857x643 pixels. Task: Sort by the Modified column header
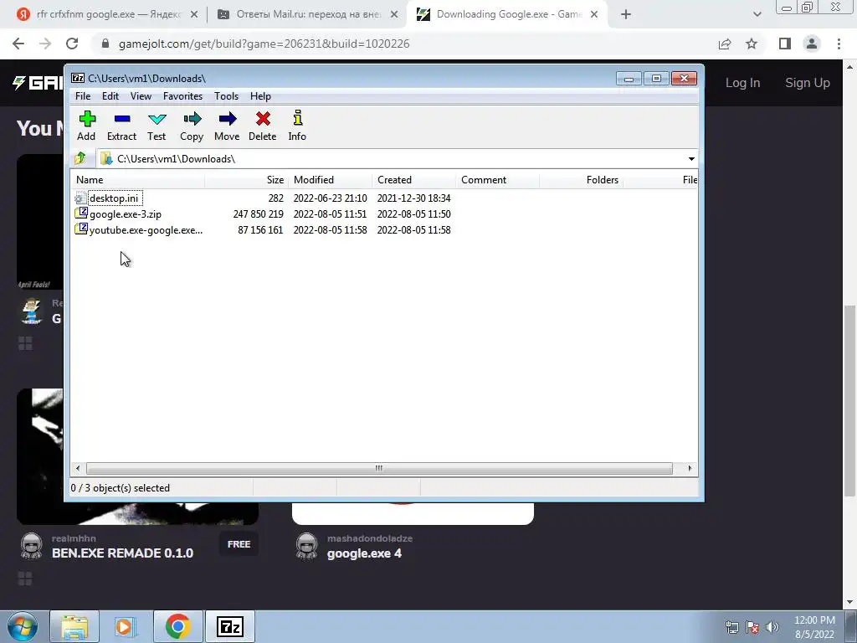coord(330,180)
